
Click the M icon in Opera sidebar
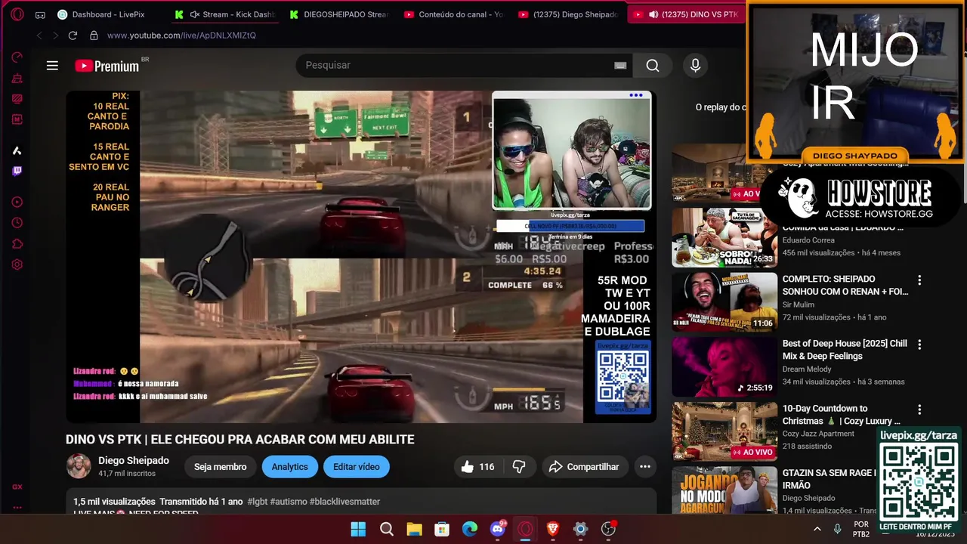pyautogui.click(x=17, y=119)
